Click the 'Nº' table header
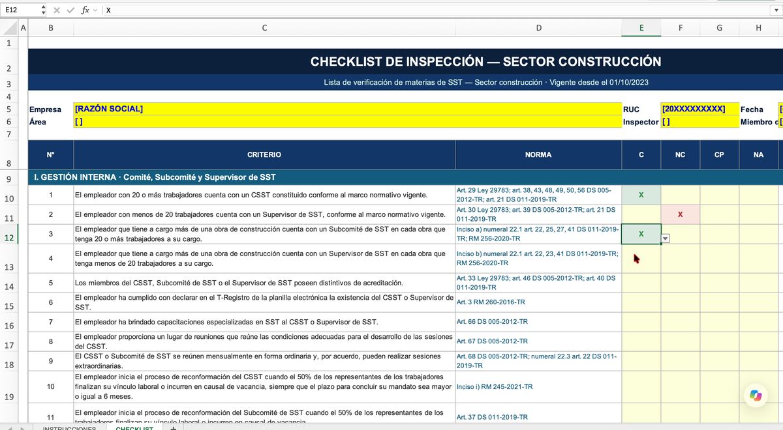The height and width of the screenshot is (430, 783). [51, 154]
